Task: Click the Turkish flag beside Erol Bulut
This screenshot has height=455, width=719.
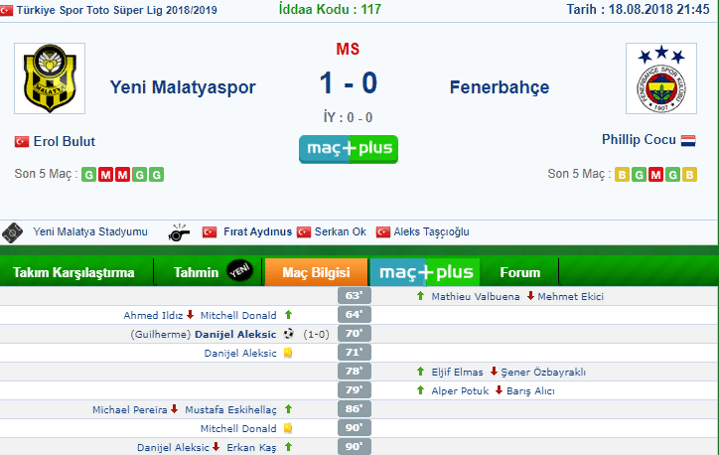Action: (x=22, y=141)
